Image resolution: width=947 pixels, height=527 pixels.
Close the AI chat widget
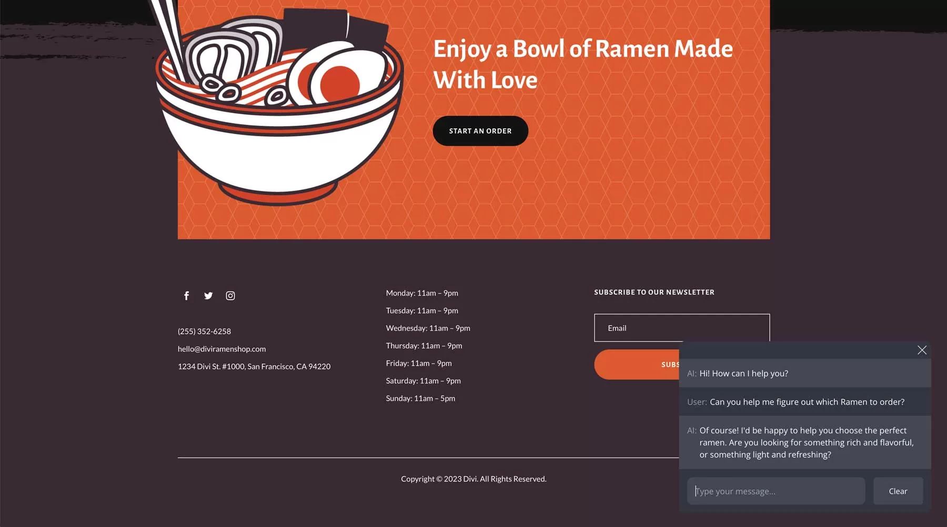[x=922, y=350]
